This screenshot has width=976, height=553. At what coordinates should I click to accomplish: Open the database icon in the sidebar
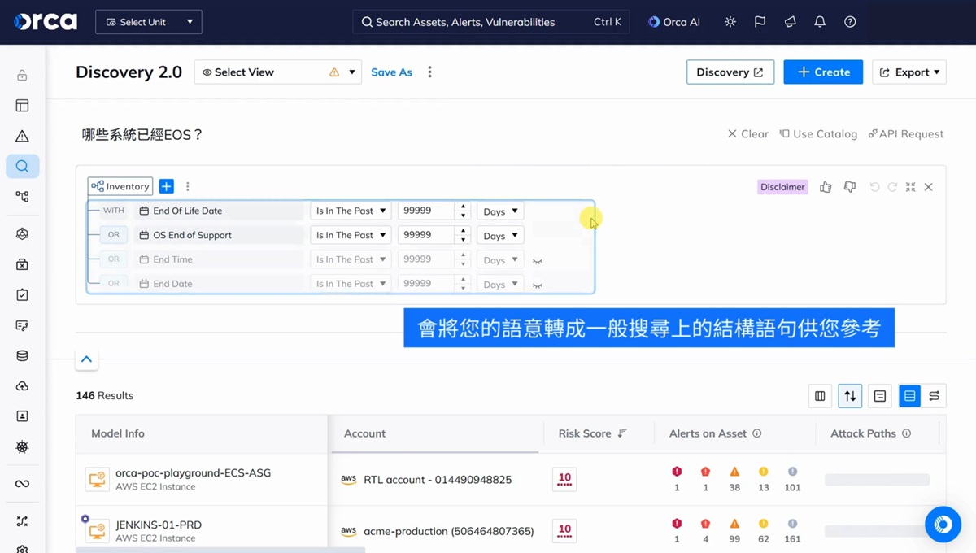pyautogui.click(x=22, y=355)
